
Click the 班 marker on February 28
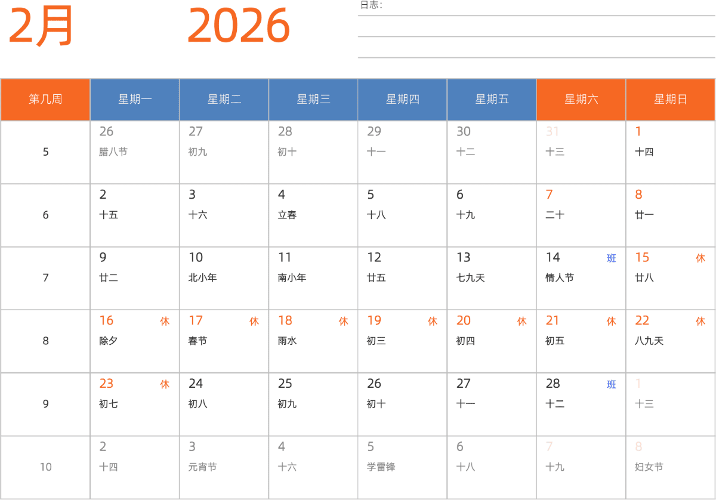pos(612,385)
